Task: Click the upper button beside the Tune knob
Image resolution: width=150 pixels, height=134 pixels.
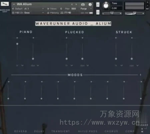Action: click(98, 5)
